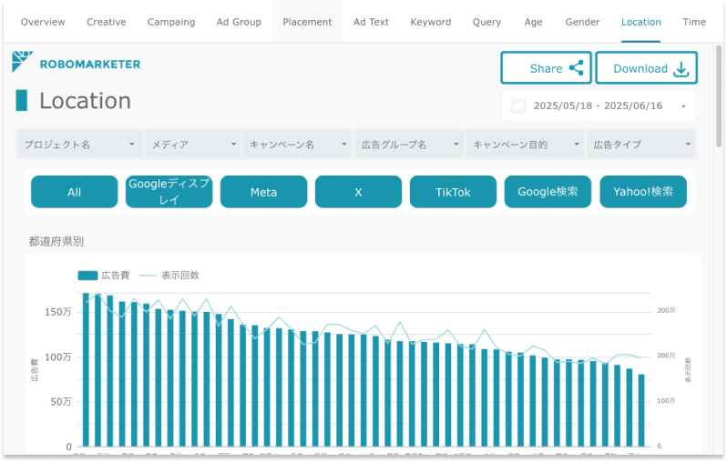Screen dimensions: 727x462
Task: Switch to the Keyword tab
Action: [x=430, y=22]
